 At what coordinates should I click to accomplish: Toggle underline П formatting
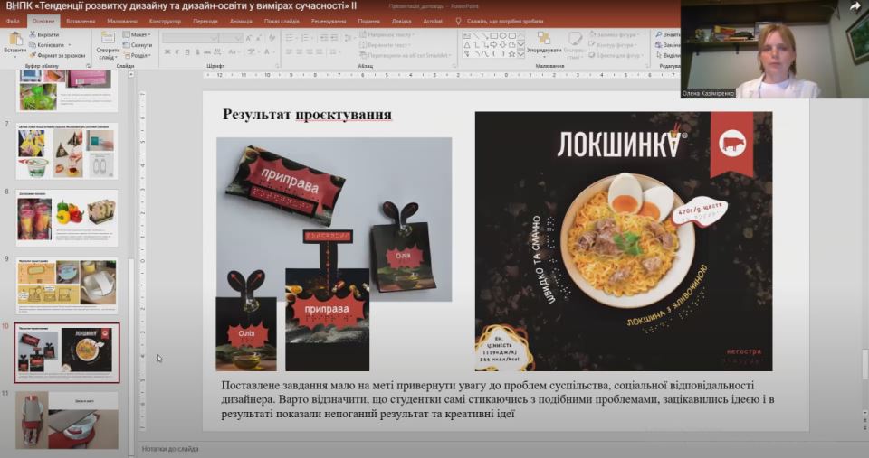point(186,52)
